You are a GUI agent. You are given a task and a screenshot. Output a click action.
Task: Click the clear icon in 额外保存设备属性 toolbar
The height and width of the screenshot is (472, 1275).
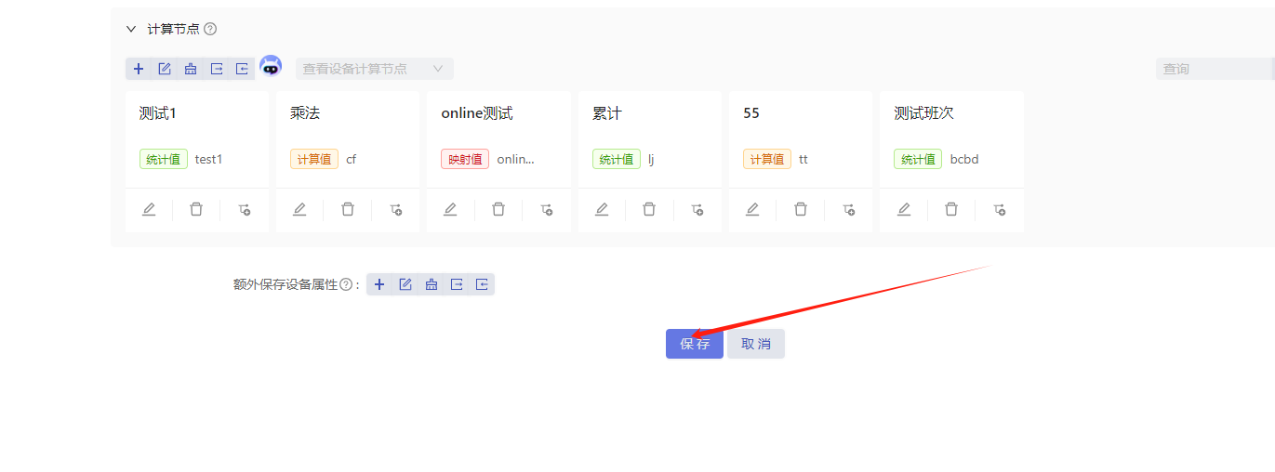click(432, 284)
